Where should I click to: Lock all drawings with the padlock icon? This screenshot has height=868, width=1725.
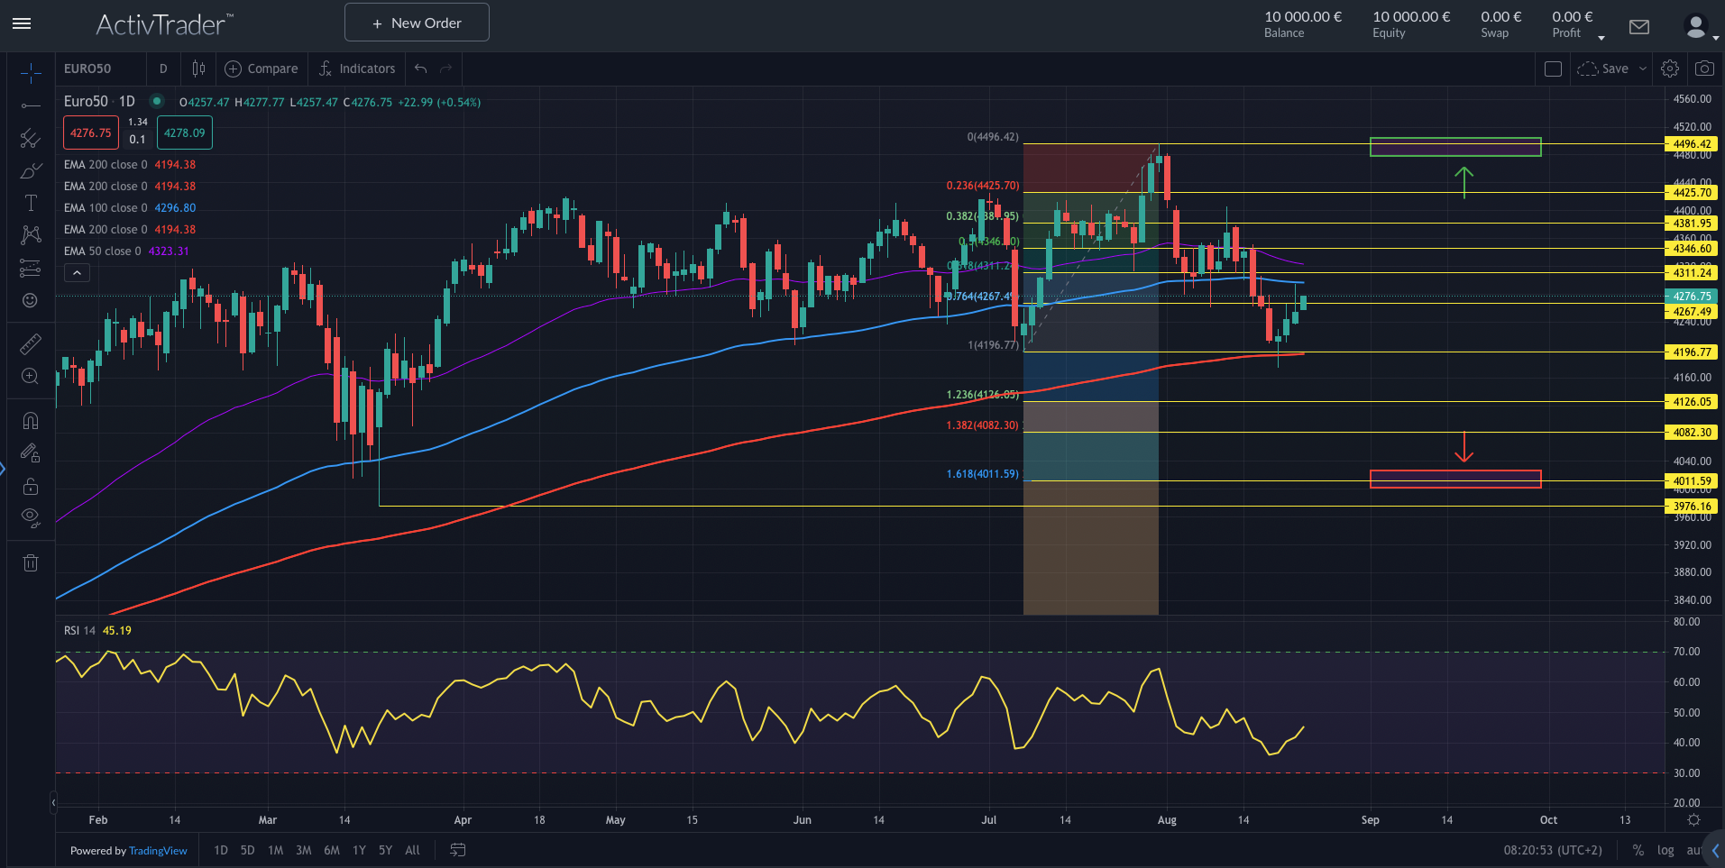[31, 486]
